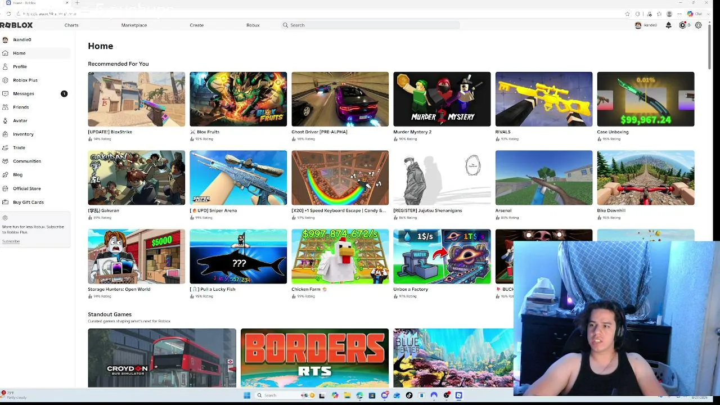Open the Sniper Arena game thumbnail
This screenshot has height=405, width=720.
[x=238, y=178]
